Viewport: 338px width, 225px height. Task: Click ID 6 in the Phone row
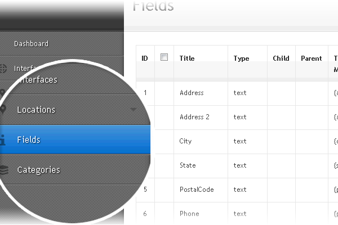point(145,214)
